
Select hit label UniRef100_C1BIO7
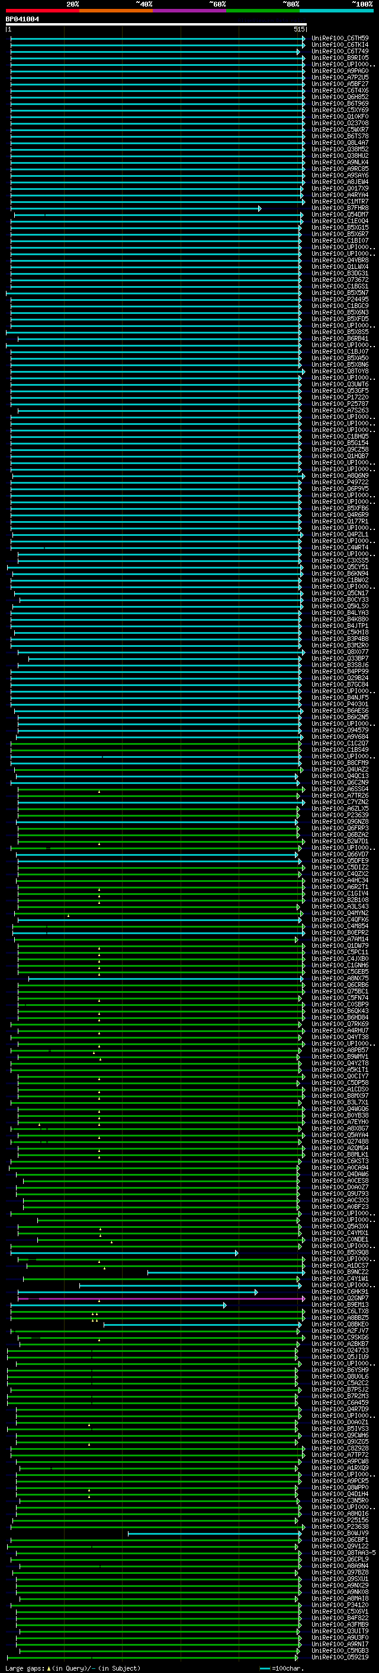[x=340, y=240]
